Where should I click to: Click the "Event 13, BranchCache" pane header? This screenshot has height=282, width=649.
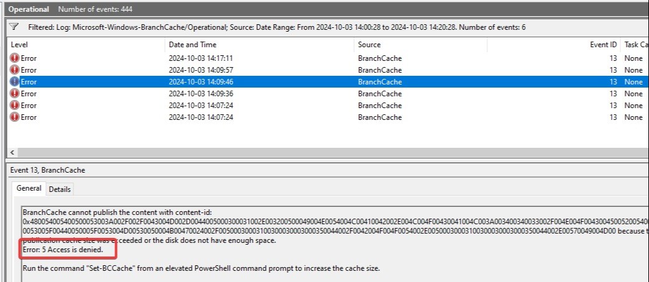[x=48, y=170]
